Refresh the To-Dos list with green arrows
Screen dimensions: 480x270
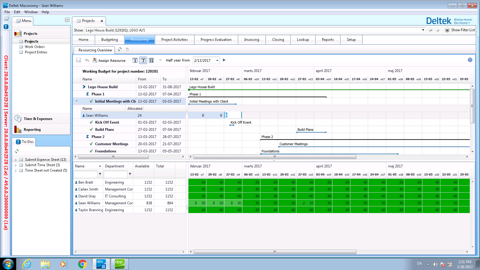(x=17, y=151)
